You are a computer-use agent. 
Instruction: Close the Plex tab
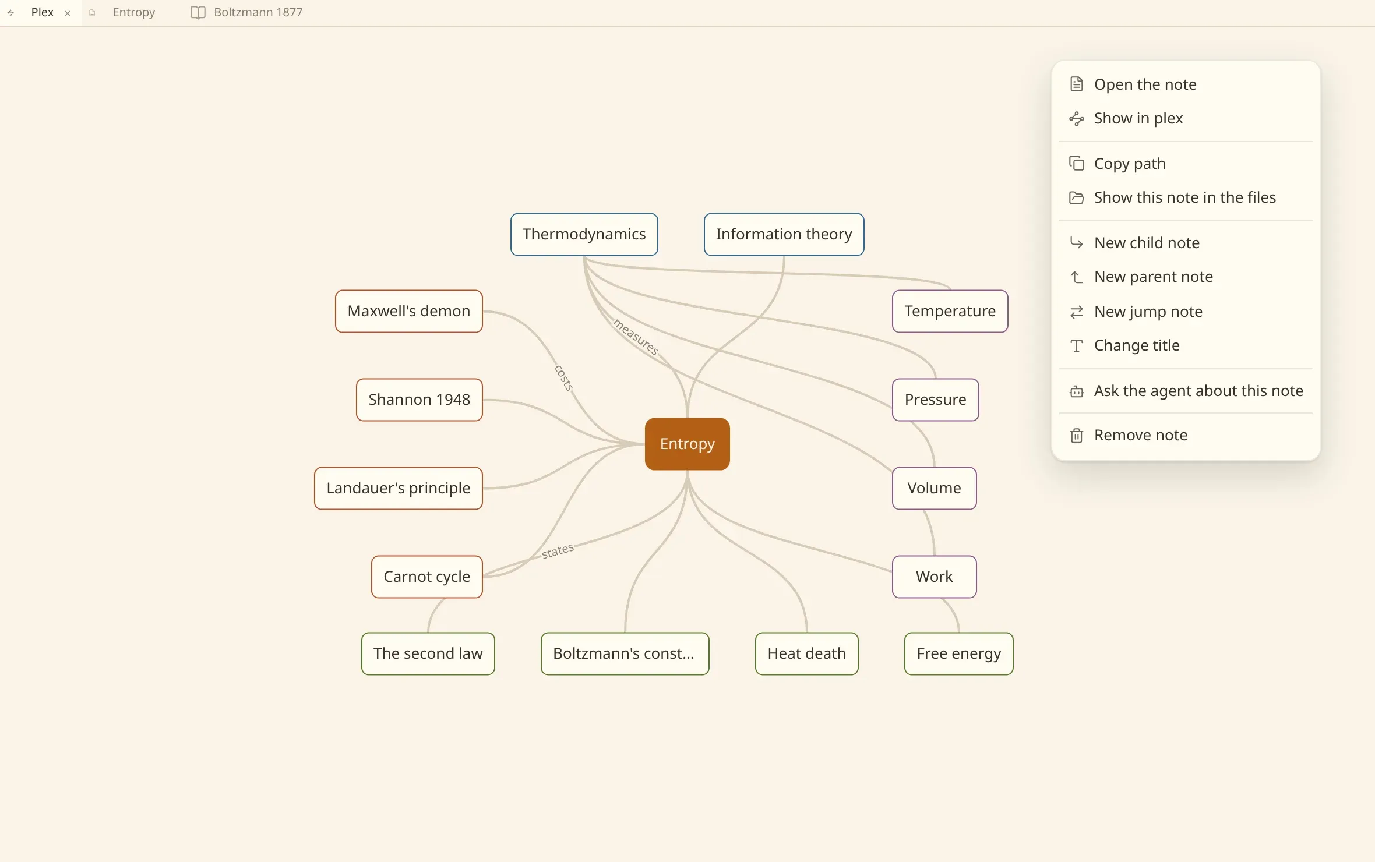point(68,13)
